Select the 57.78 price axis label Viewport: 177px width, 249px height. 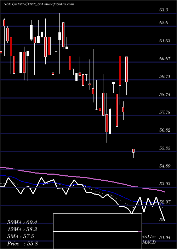pyautogui.click(x=165, y=112)
